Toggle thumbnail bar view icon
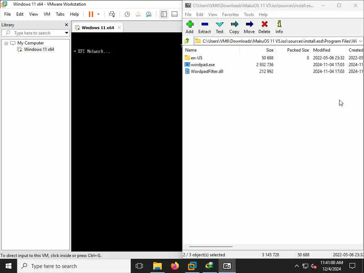This screenshot has height=273, width=364. (x=175, y=14)
